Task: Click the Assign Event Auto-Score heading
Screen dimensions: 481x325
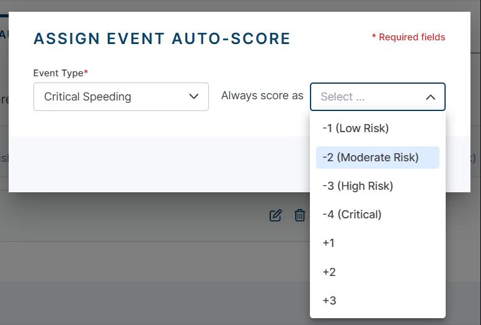Action: pyautogui.click(x=162, y=38)
